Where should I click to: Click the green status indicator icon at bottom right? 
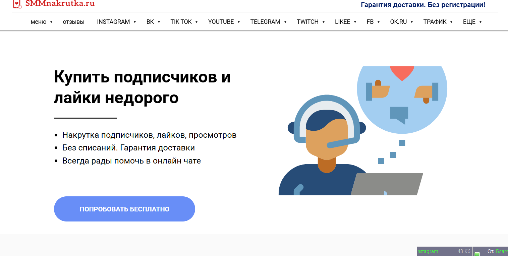point(477,254)
